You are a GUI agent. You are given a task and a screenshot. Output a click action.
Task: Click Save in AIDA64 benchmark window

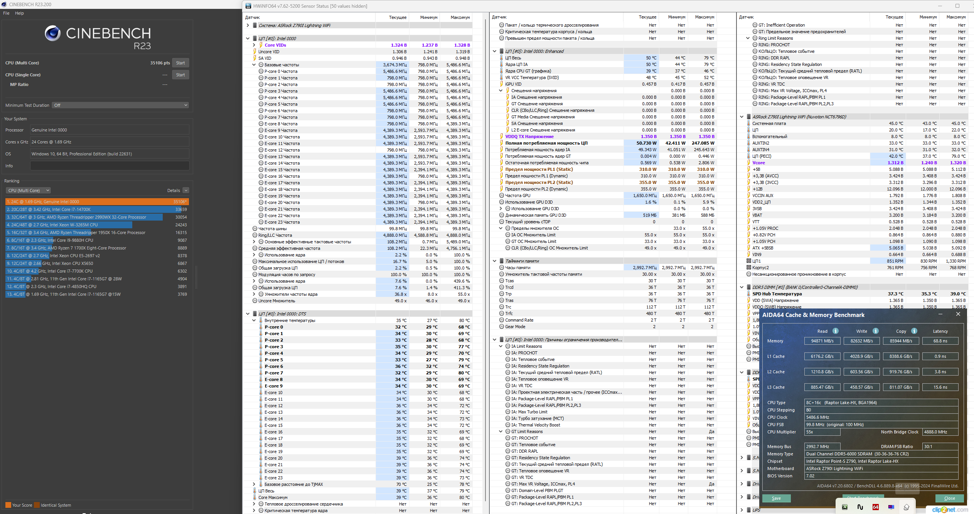pyautogui.click(x=776, y=498)
